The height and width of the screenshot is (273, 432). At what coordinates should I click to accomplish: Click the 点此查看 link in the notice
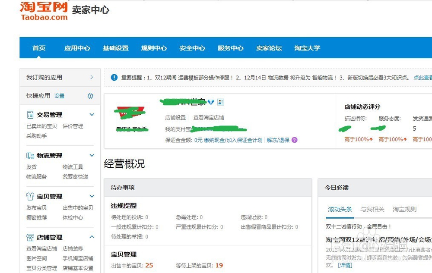422,78
